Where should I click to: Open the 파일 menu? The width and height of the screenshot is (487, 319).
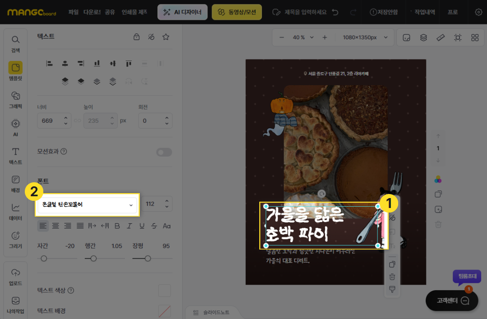click(x=74, y=12)
